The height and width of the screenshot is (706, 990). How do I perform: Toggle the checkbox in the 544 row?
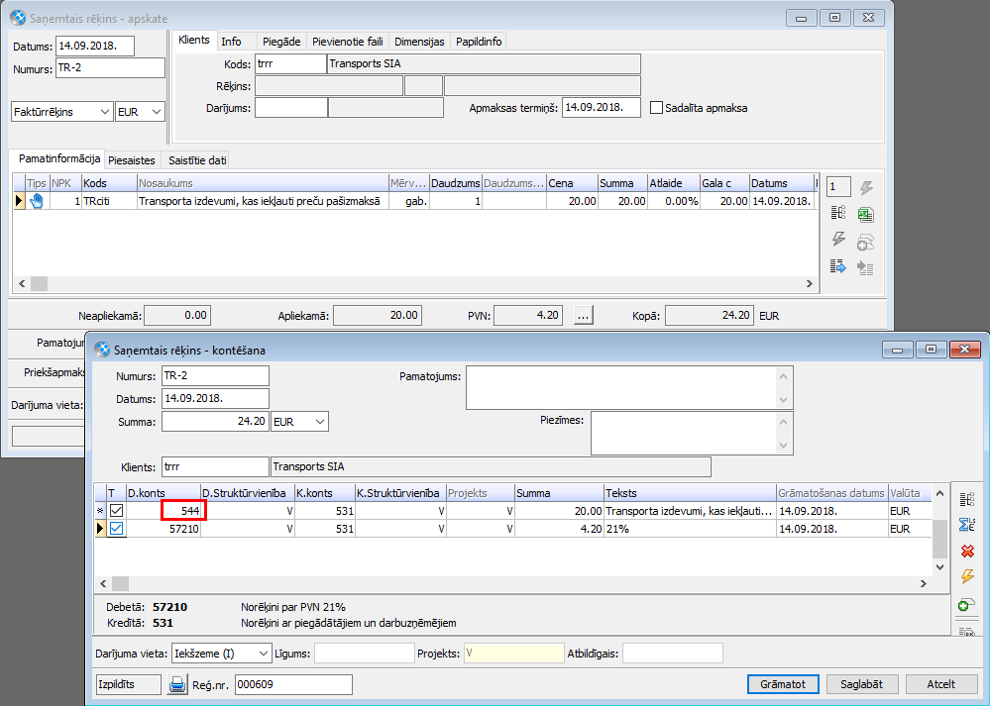coord(117,511)
